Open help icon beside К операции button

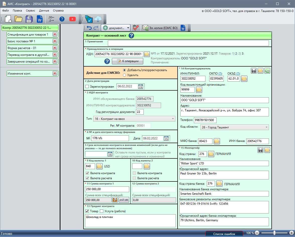click(x=107, y=61)
